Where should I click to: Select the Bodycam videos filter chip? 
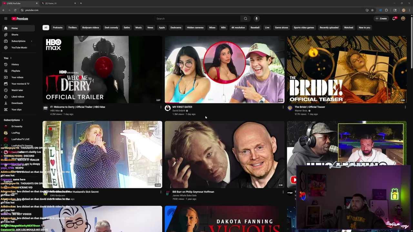pyautogui.click(x=91, y=27)
